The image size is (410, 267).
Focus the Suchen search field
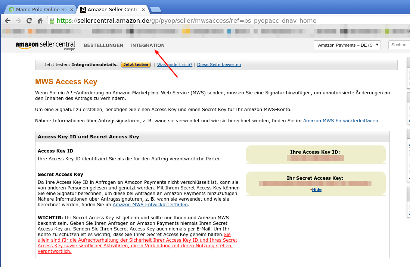399,45
